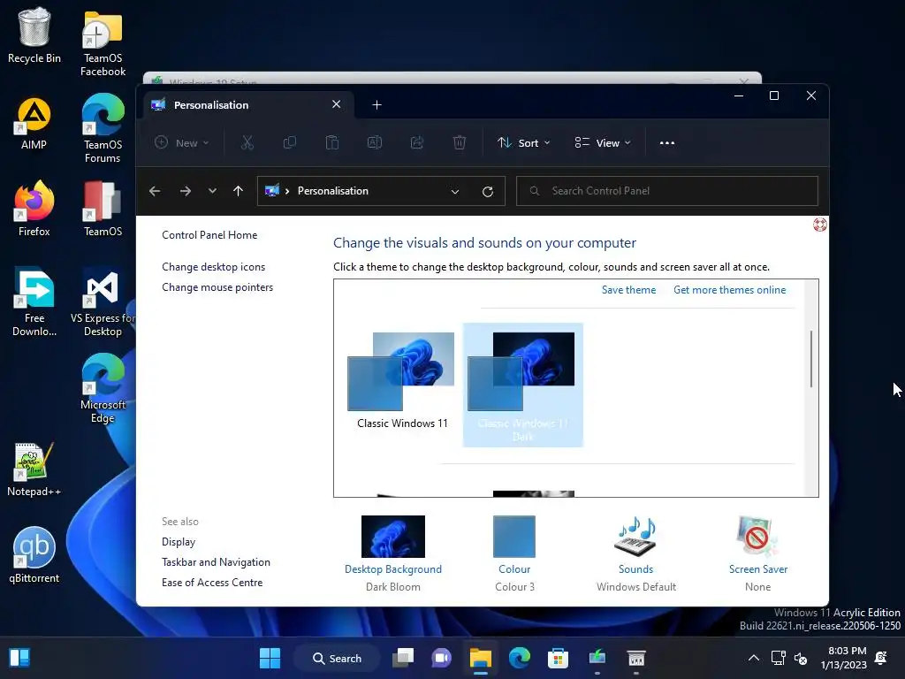
Task: Close the Personalisation tab
Action: pyautogui.click(x=337, y=104)
